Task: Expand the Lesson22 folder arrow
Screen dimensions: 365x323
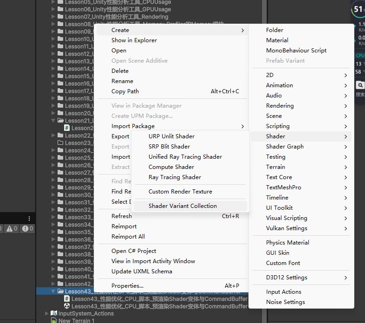Action: point(53,136)
